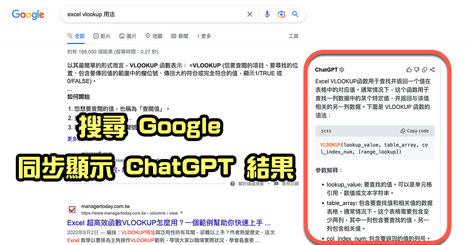Switch to the 圖片 image results tab
The height and width of the screenshot is (245, 466).
(x=128, y=36)
